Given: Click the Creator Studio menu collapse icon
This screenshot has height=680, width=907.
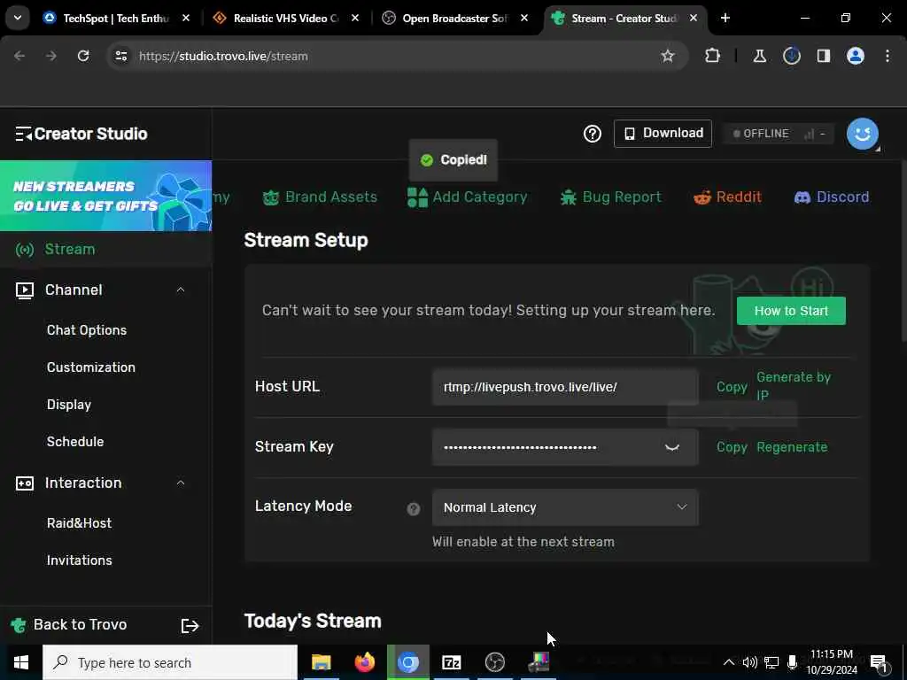Looking at the screenshot, I should (x=23, y=135).
